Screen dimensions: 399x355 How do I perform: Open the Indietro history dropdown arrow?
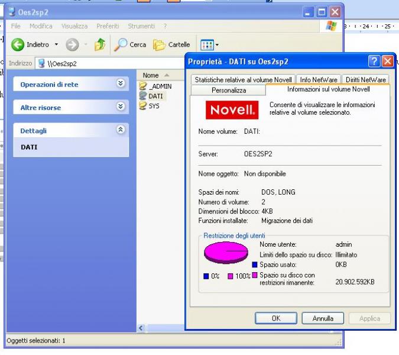coord(56,44)
